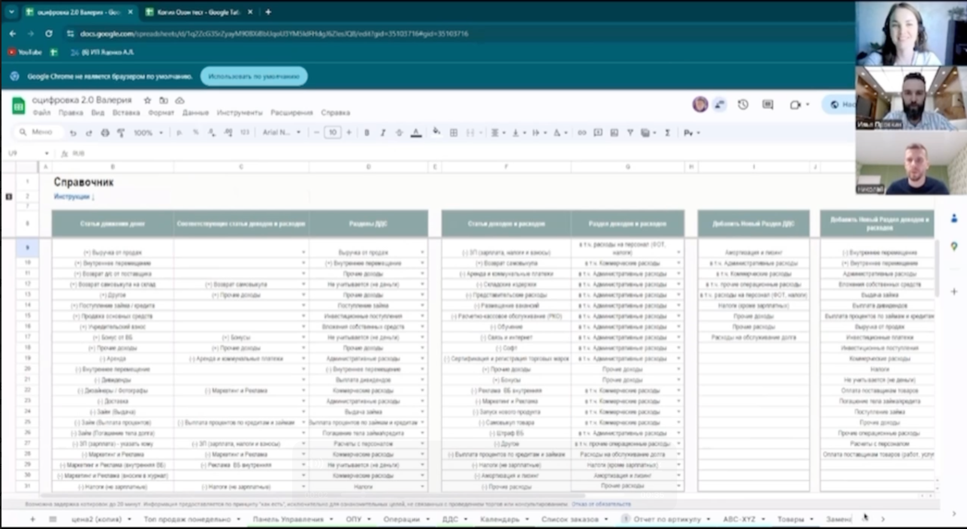967x529 pixels.
Task: Toggle italic formatting
Action: pyautogui.click(x=383, y=133)
